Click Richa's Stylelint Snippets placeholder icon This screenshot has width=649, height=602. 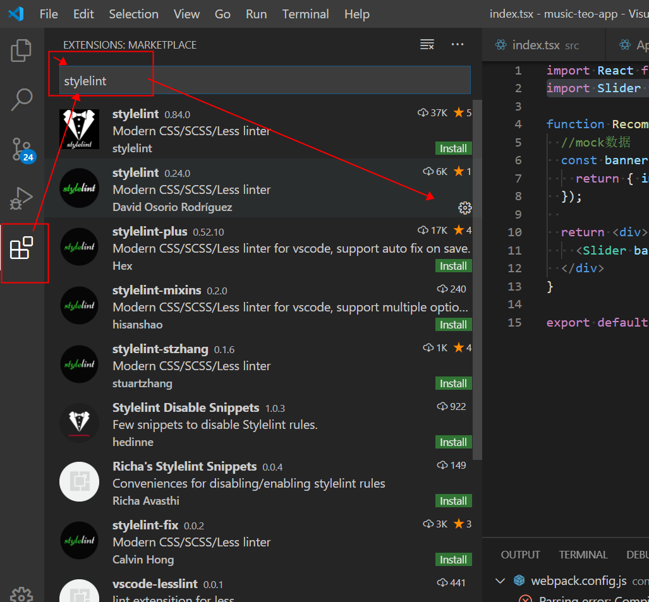point(79,481)
